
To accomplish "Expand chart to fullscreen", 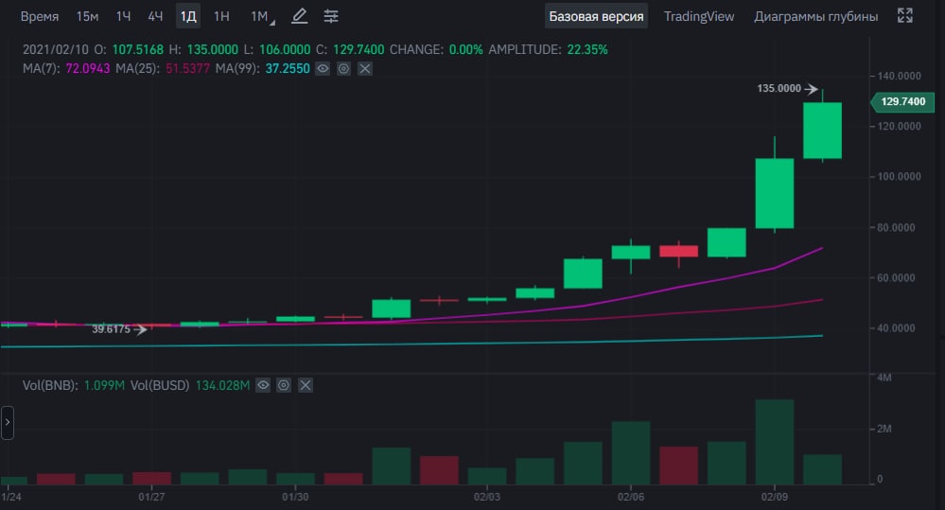I will pos(904,16).
